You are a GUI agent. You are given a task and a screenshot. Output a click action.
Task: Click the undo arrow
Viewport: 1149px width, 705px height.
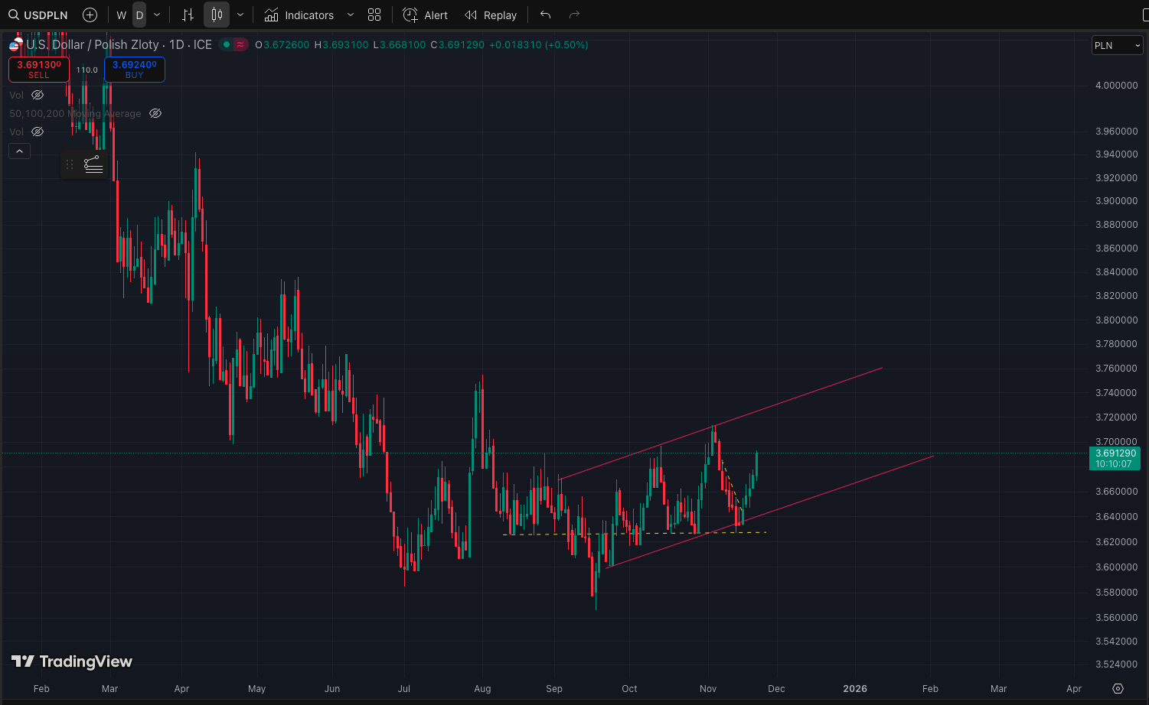pyautogui.click(x=545, y=15)
